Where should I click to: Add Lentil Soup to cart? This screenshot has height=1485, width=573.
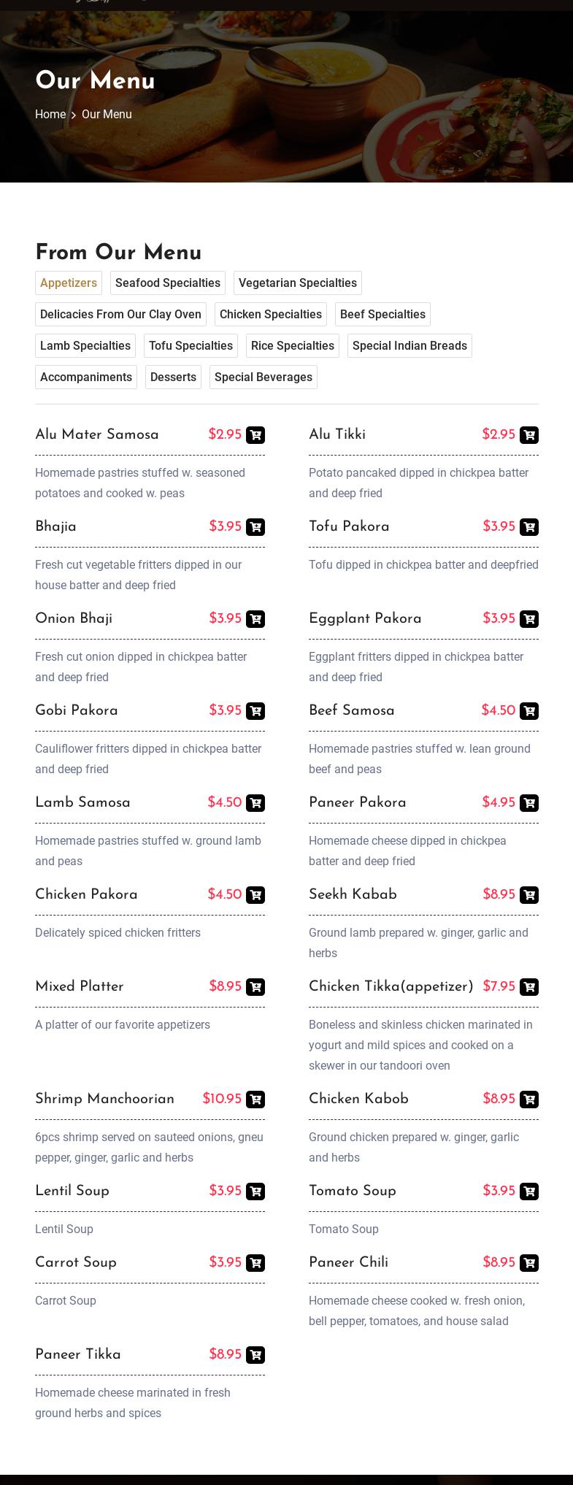tap(255, 1192)
